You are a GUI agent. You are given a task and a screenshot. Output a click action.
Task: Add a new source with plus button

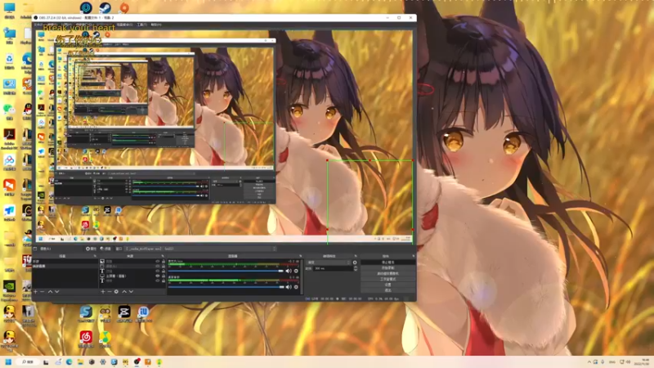point(103,292)
